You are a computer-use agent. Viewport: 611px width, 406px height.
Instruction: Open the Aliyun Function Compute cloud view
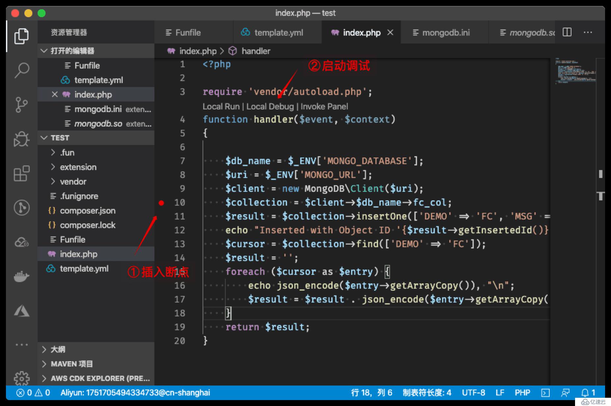tap(21, 242)
